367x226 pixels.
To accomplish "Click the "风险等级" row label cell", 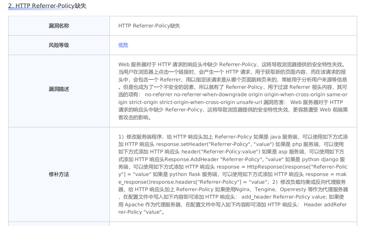I will (x=59, y=45).
